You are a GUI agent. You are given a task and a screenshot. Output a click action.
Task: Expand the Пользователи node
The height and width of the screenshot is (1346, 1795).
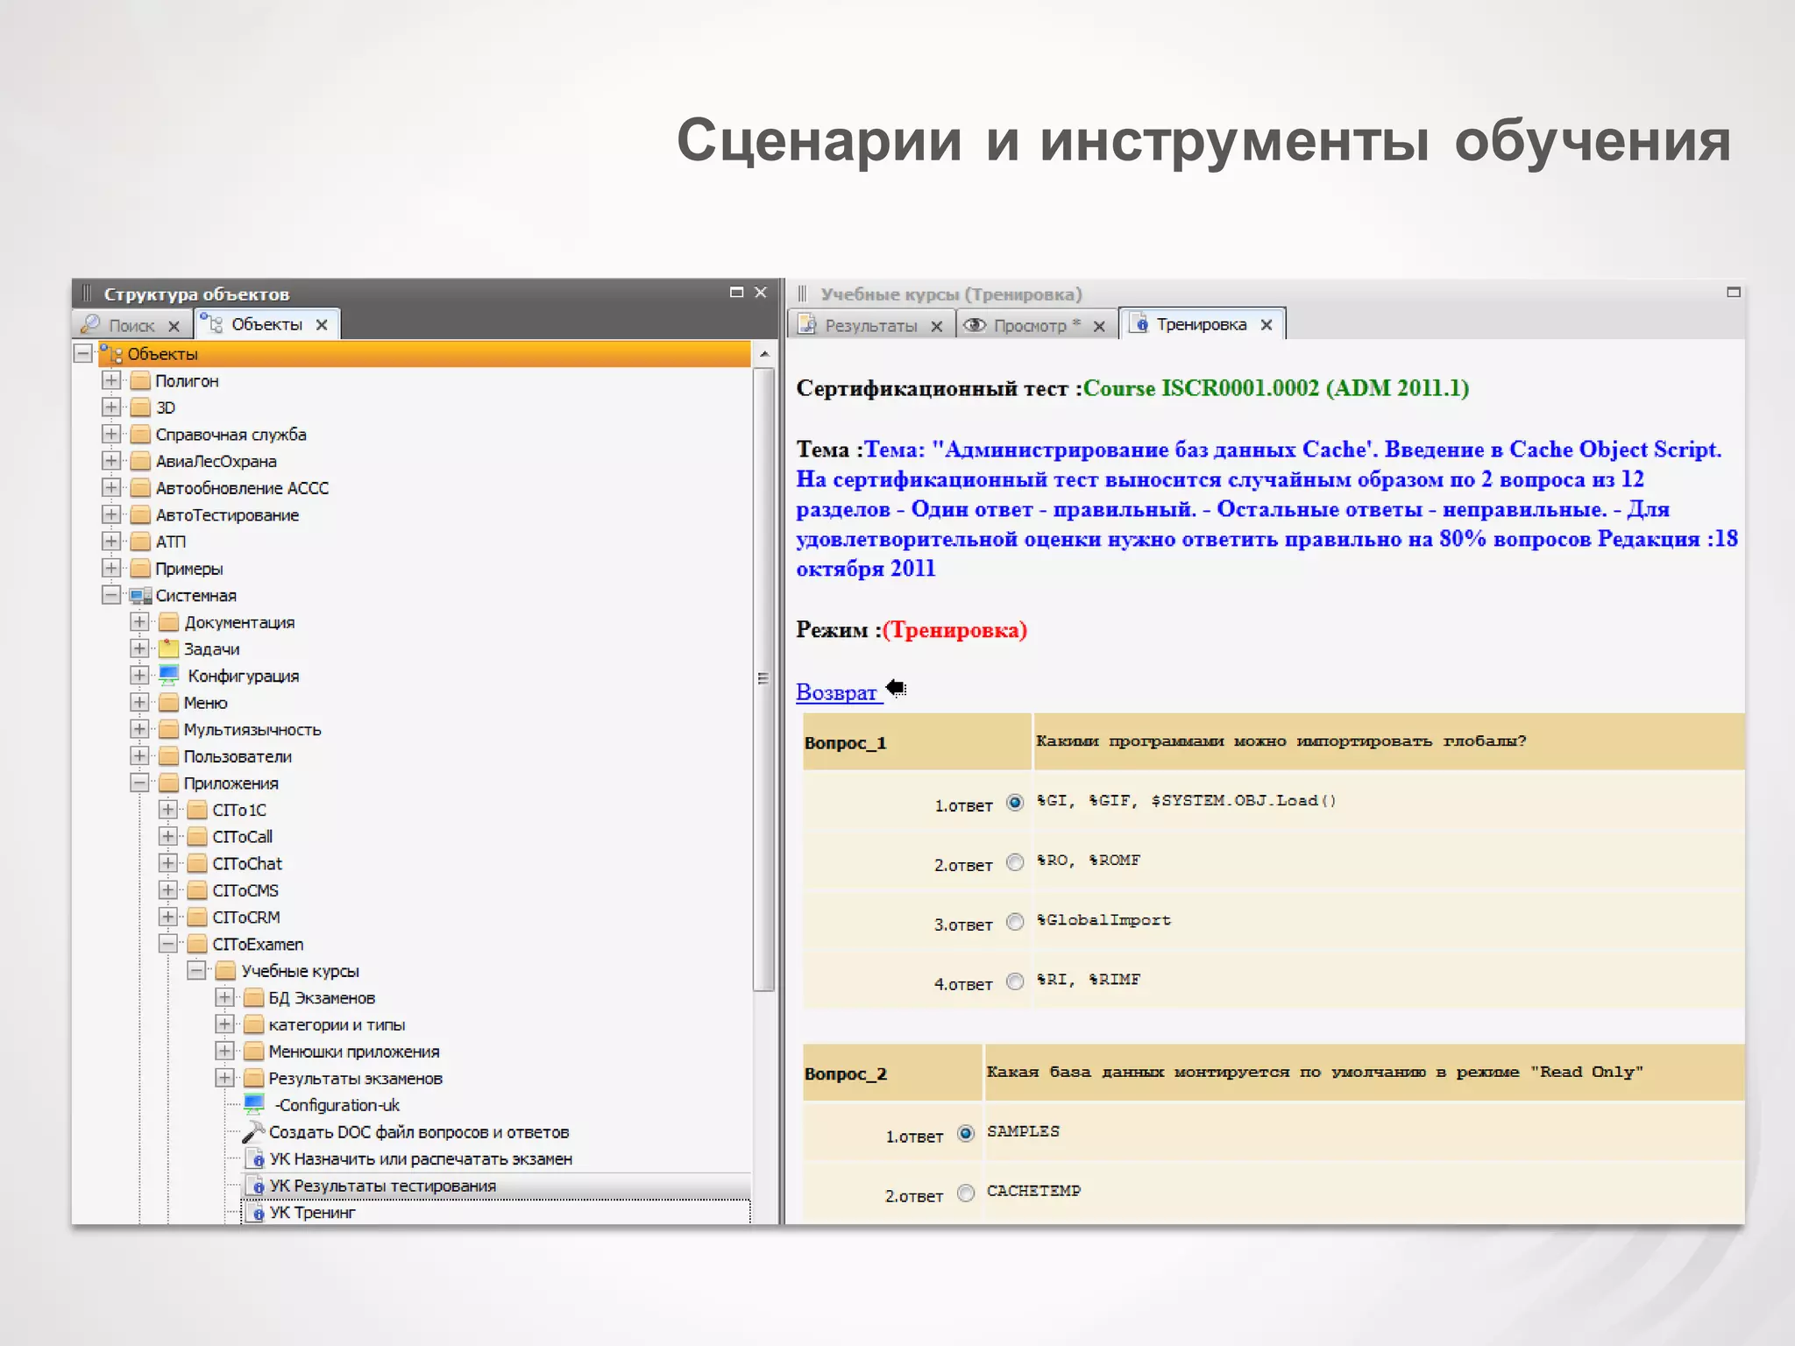139,755
